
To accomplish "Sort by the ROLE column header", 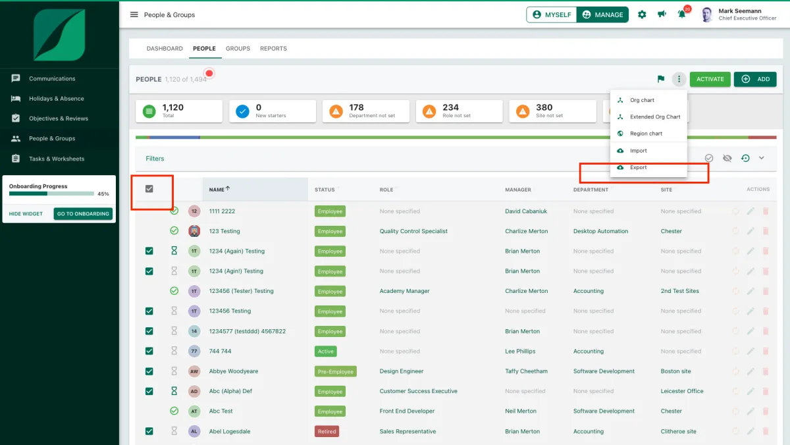I will coord(386,190).
